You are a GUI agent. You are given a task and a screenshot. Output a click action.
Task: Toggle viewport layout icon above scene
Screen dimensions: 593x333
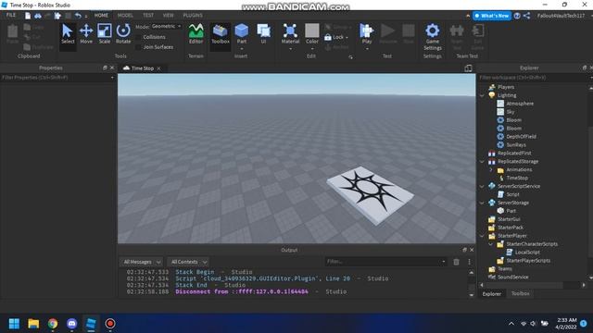click(468, 68)
